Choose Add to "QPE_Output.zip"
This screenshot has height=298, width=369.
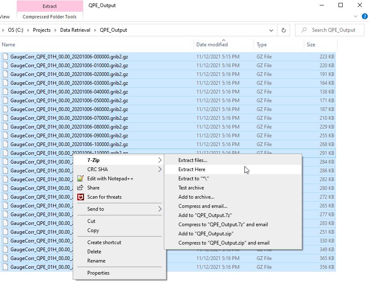pos(233,234)
